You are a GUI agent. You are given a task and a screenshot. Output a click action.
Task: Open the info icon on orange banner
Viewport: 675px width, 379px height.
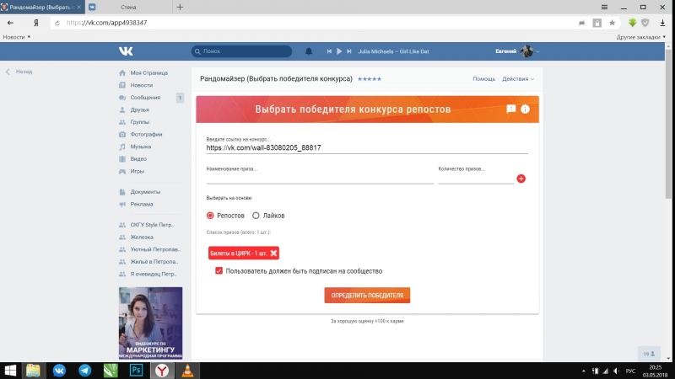(x=525, y=109)
